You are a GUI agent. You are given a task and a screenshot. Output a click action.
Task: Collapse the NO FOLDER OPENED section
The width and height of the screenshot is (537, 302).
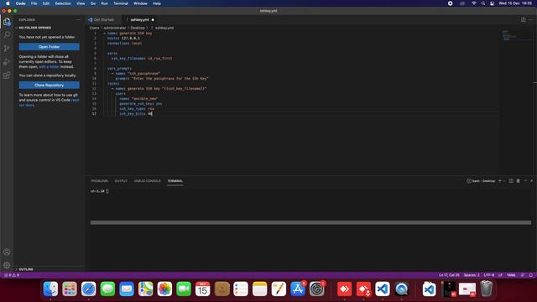pos(34,28)
